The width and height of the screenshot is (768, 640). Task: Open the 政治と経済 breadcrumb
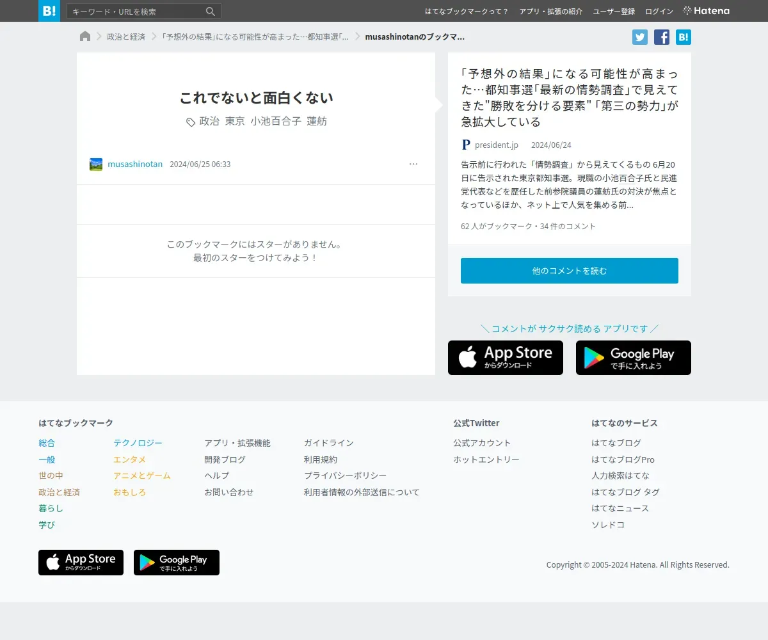tap(126, 37)
